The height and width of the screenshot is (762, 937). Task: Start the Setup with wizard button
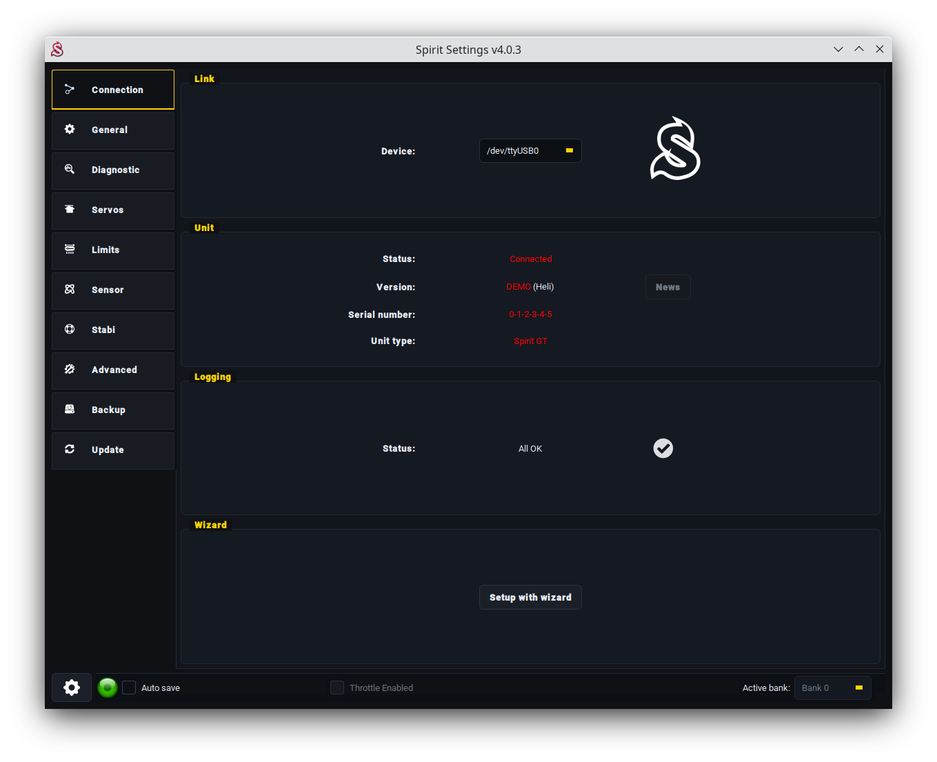(530, 597)
